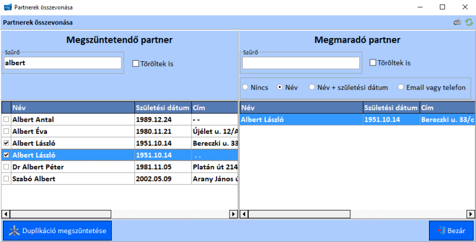Select Albert László in the Megmaradó partner table
The width and height of the screenshot is (476, 242).
click(302, 120)
